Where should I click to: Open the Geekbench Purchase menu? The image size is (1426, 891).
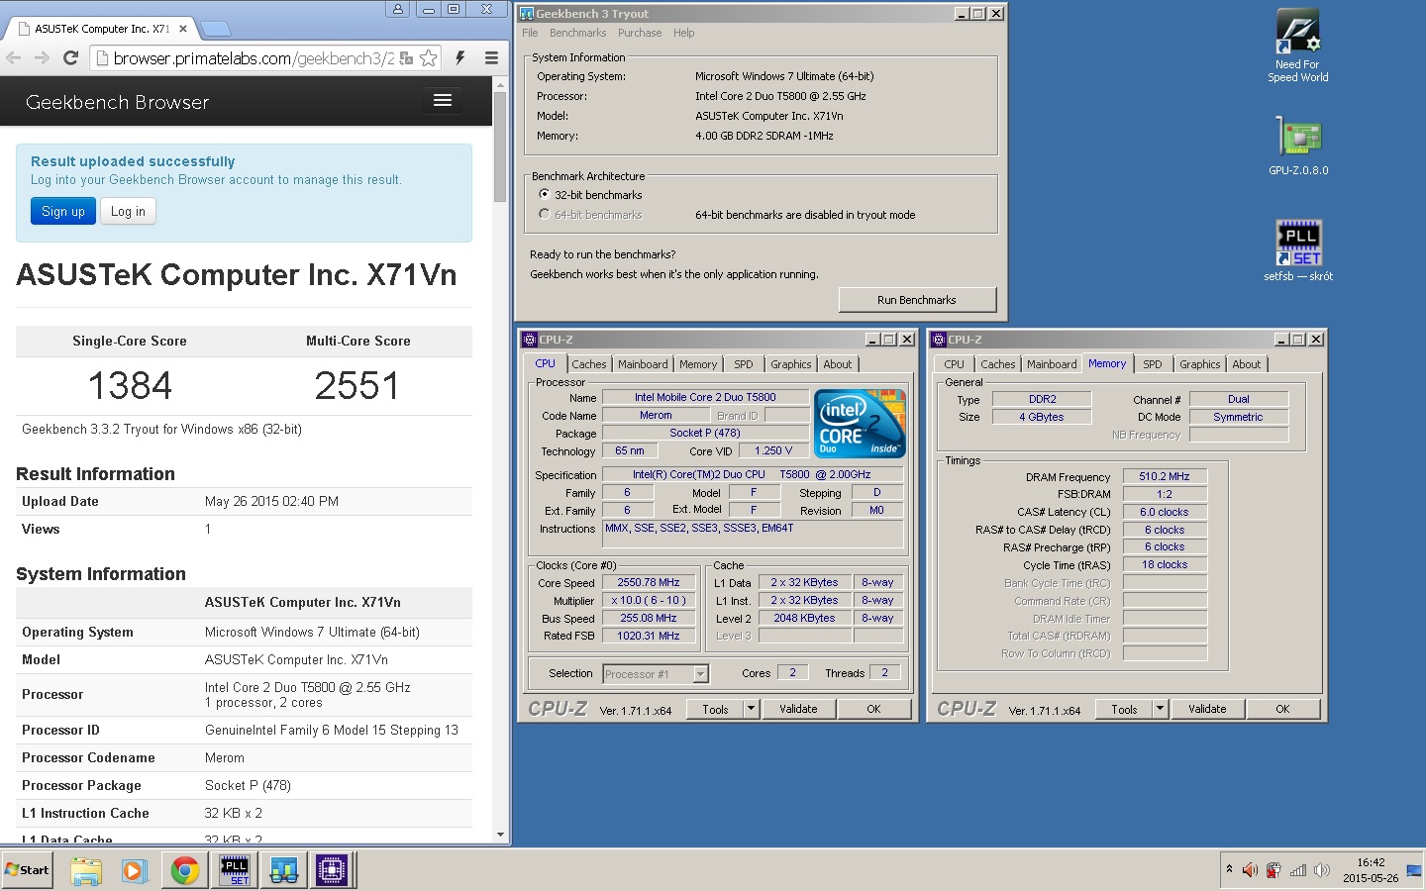pos(640,33)
